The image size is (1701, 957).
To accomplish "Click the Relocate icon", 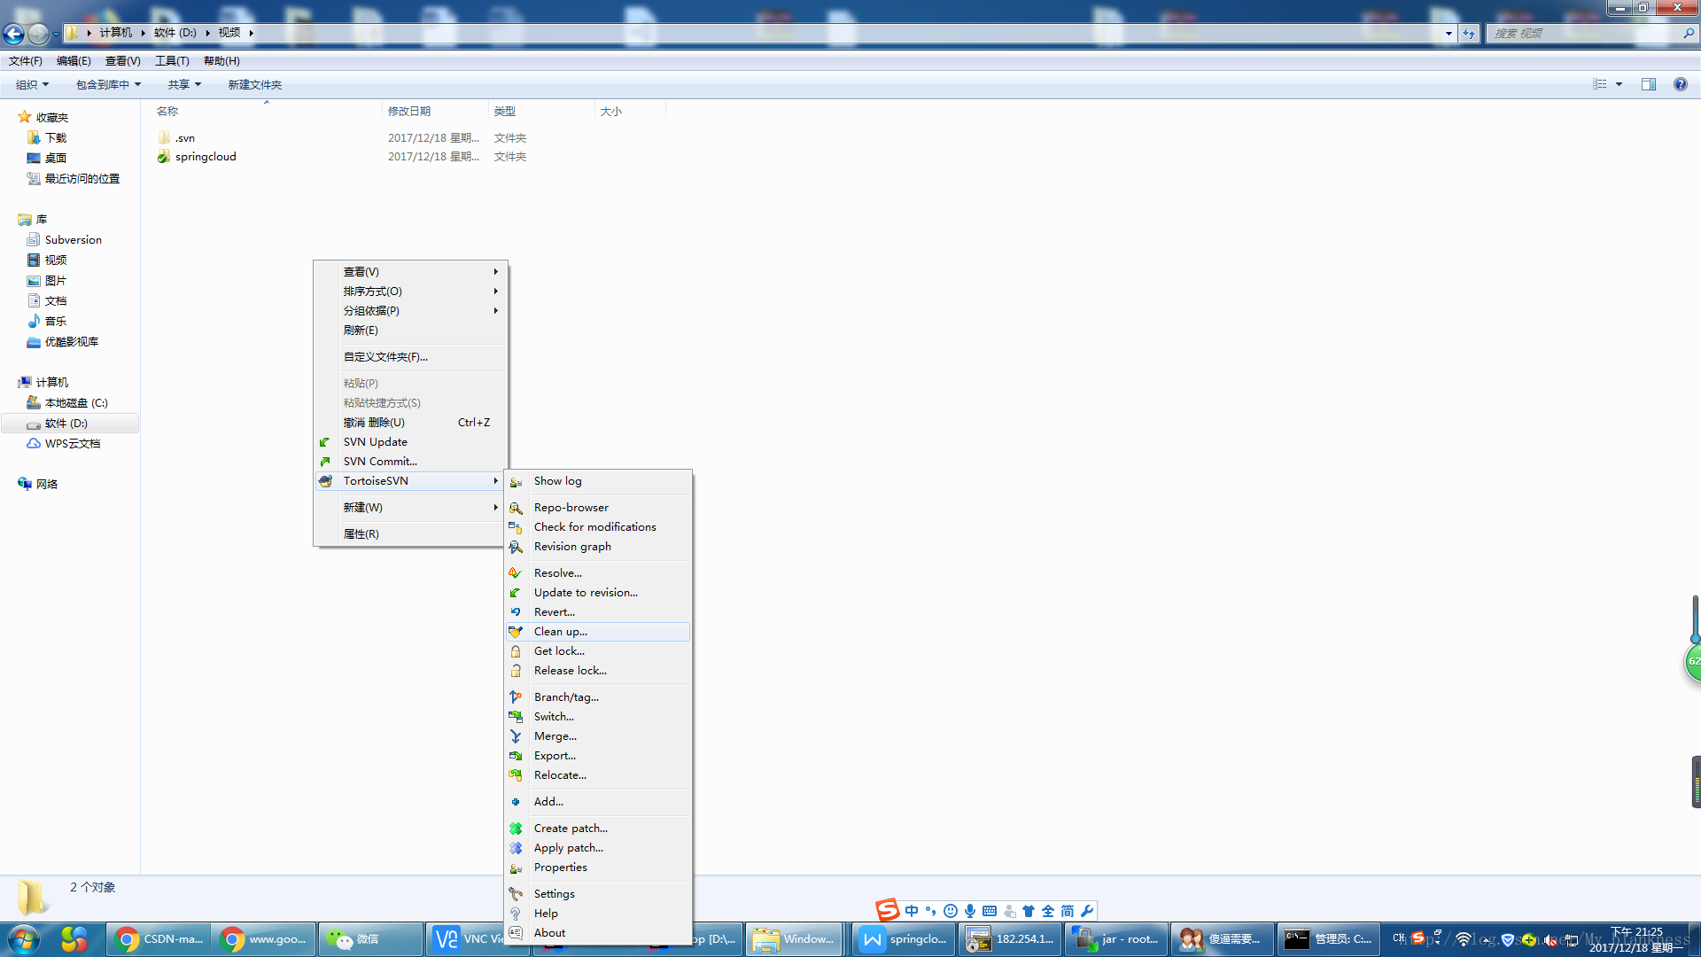I will coord(516,775).
